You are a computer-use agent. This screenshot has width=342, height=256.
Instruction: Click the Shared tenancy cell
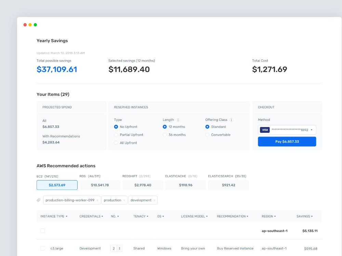click(139, 248)
